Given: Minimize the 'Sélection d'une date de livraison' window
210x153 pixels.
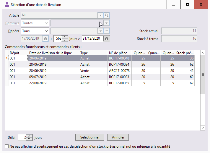Looking at the screenshot, I should pyautogui.click(x=174, y=5).
